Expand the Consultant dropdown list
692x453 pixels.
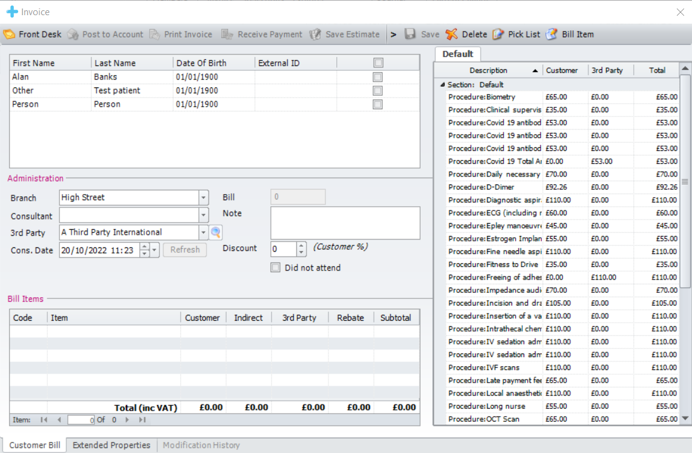coord(203,216)
